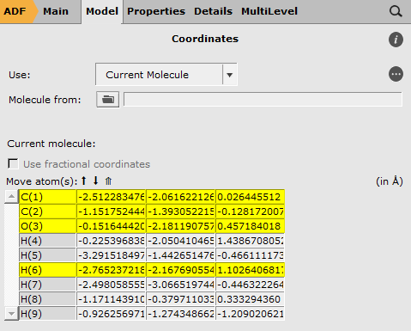Screen dimensions: 411x331
Task: Open the search magnifier icon
Action: click(x=396, y=12)
